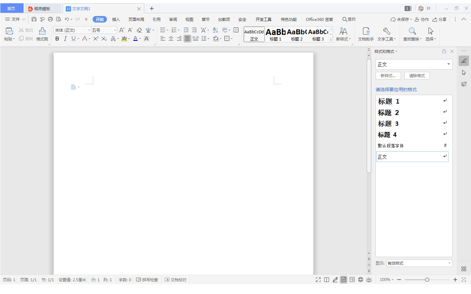Open the 显示 有效样式 dropdown

tap(419, 263)
